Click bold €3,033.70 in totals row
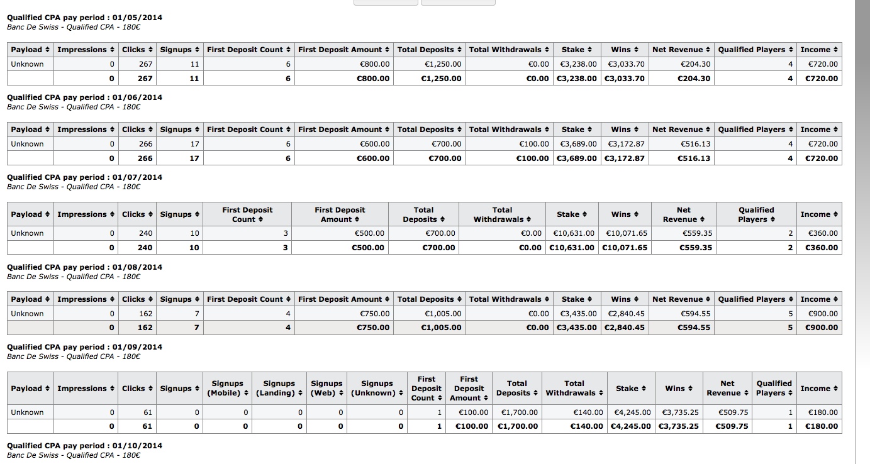This screenshot has width=870, height=464. tap(625, 79)
